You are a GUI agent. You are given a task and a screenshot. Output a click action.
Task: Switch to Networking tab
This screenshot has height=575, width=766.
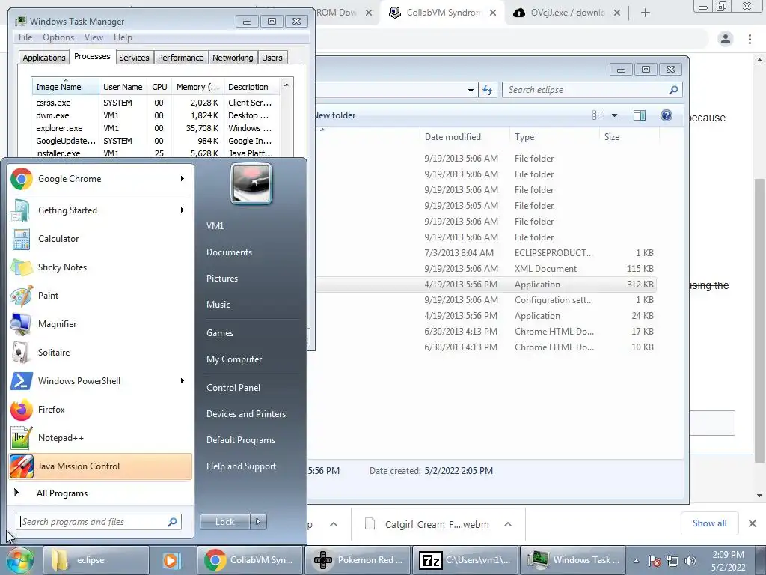click(233, 58)
